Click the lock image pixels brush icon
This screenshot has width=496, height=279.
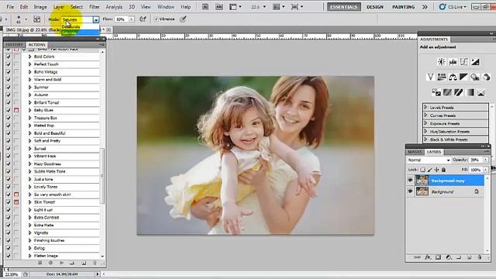tap(429, 170)
